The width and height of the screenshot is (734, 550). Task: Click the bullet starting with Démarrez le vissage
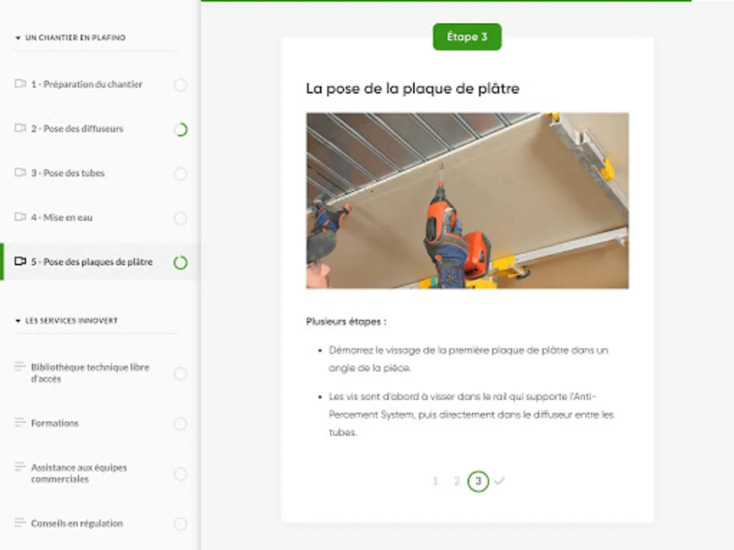coord(469,359)
